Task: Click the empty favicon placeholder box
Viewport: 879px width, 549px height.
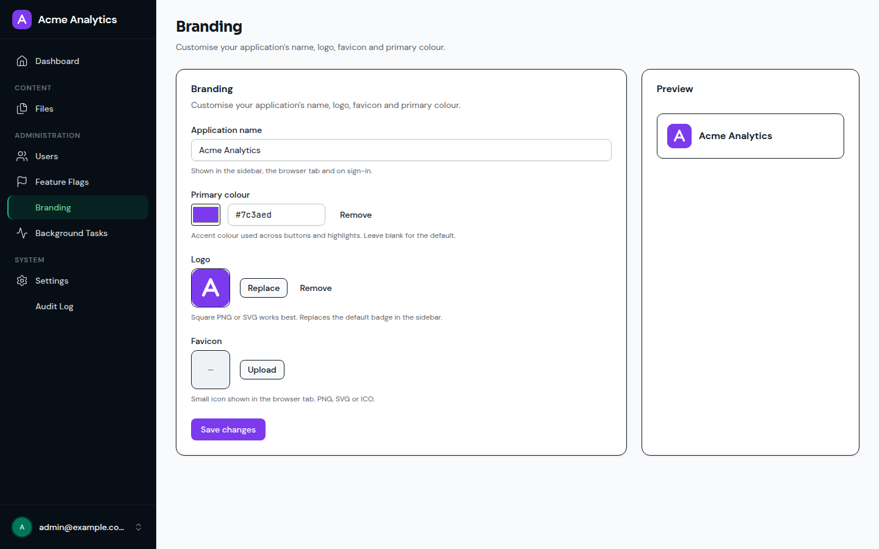Action: point(211,370)
